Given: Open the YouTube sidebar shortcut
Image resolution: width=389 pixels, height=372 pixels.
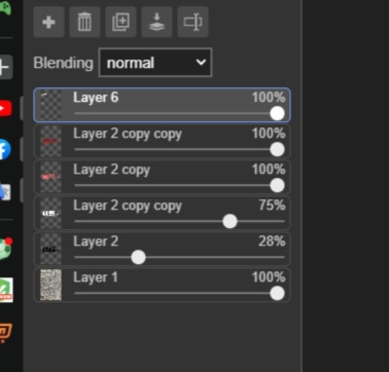Looking at the screenshot, I should point(5,109).
